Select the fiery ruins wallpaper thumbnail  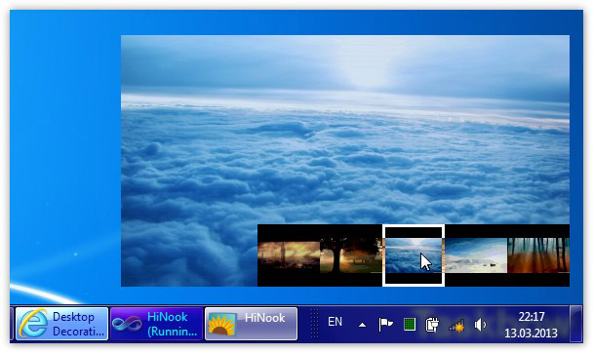[289, 255]
